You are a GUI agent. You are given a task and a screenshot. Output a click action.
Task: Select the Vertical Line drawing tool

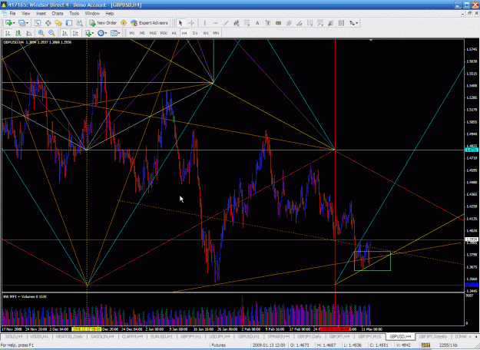tap(204, 23)
